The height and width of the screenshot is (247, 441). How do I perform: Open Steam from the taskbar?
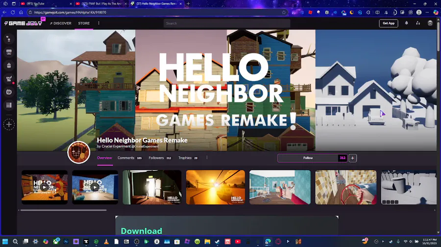(x=218, y=242)
